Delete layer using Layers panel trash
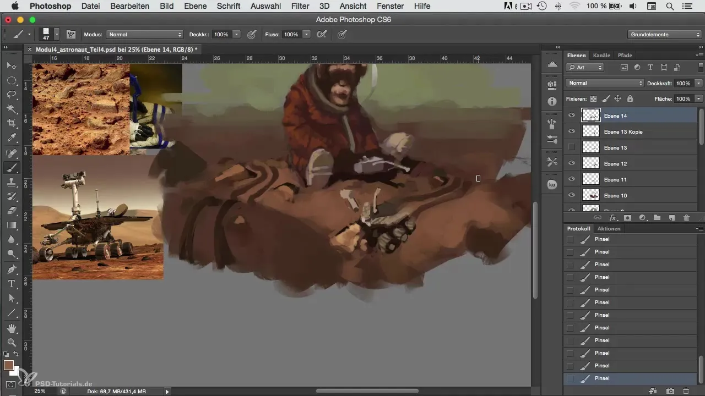Viewport: 705px width, 396px height. [x=686, y=218]
